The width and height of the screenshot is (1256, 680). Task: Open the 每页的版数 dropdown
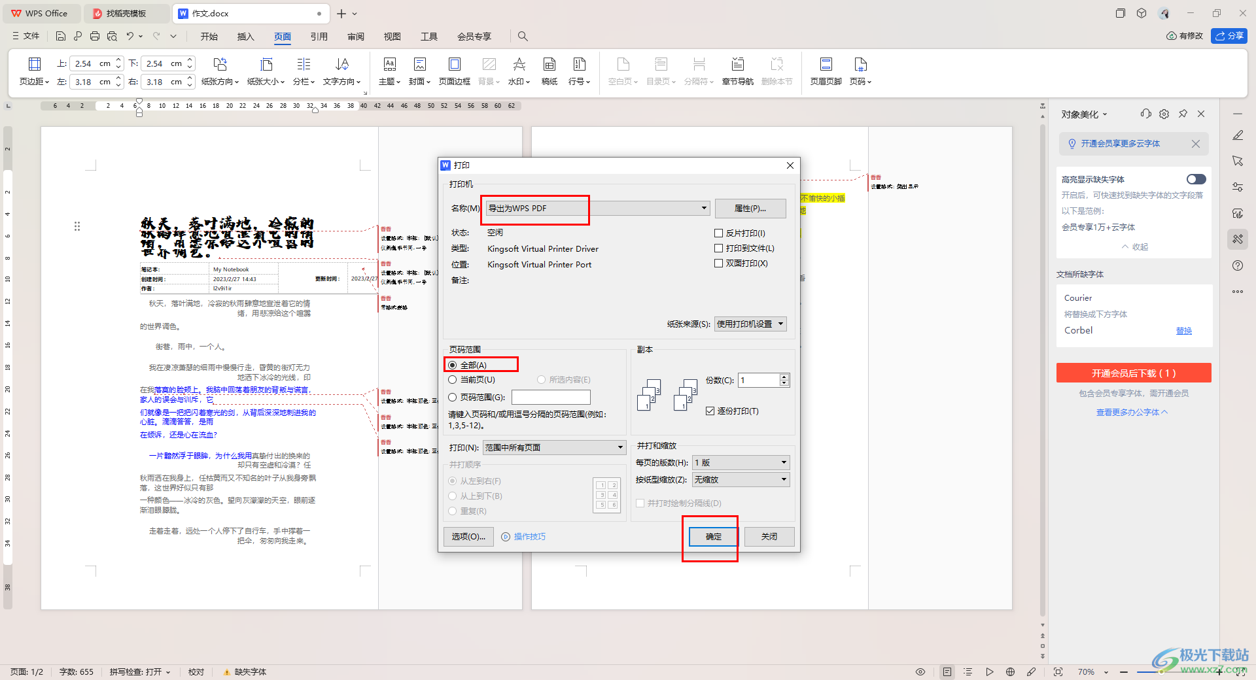coord(741,462)
